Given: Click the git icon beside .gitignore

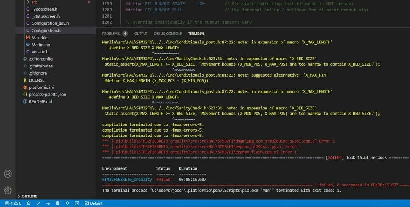Looking at the screenshot, I should pyautogui.click(x=25, y=73).
